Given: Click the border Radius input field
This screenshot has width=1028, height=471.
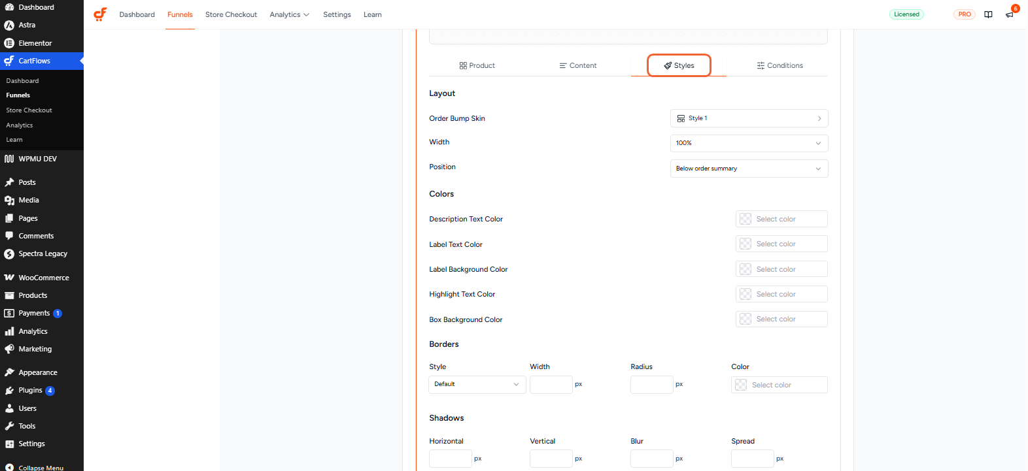Looking at the screenshot, I should (652, 384).
